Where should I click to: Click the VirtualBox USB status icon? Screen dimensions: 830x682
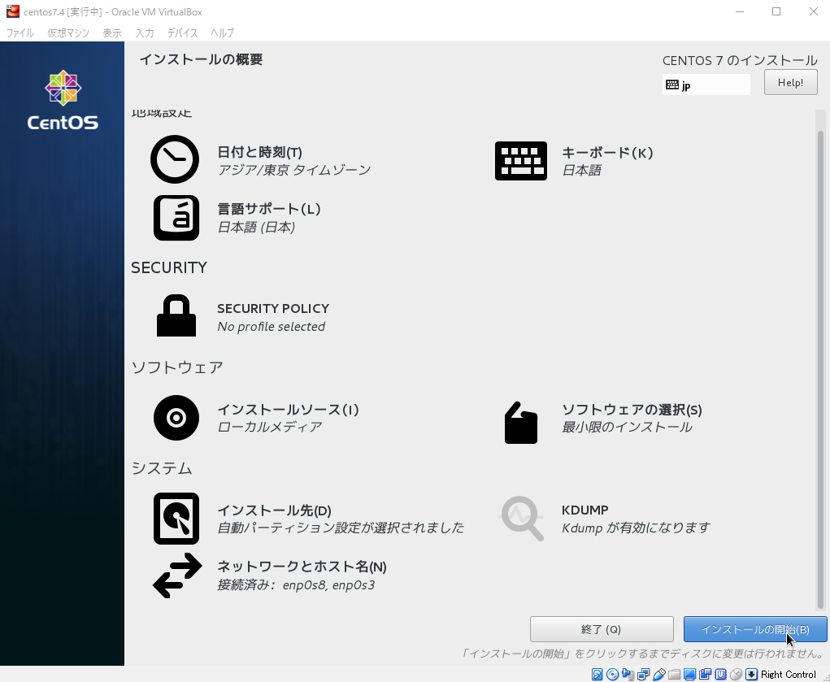[x=658, y=674]
